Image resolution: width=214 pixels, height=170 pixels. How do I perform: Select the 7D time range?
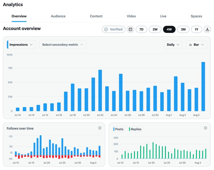(141, 29)
